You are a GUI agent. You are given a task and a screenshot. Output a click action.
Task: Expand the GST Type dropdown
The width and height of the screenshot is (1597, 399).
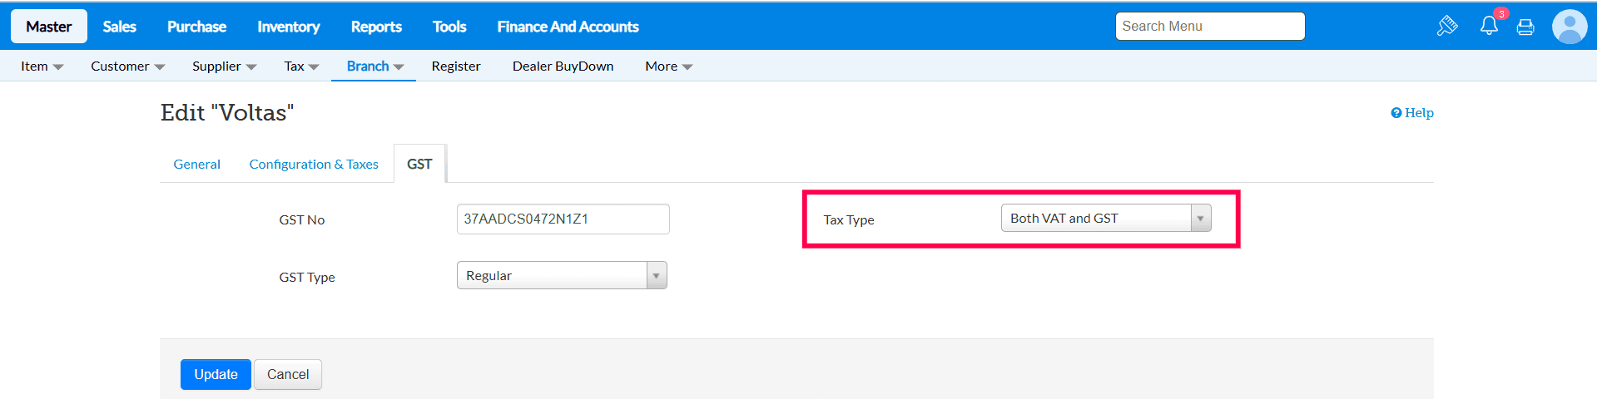[x=562, y=276]
